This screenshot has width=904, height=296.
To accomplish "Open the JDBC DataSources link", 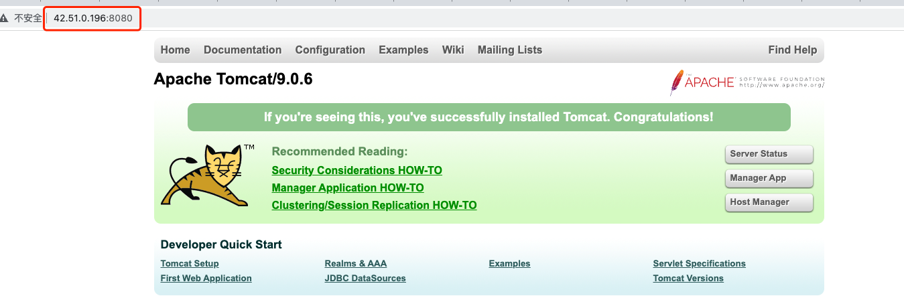I will pyautogui.click(x=365, y=278).
